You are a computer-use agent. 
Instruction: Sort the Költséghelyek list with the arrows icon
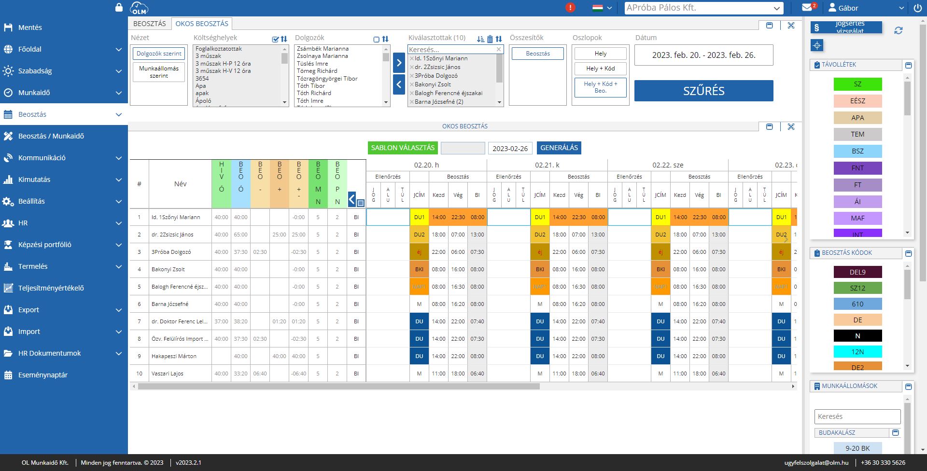(x=284, y=39)
